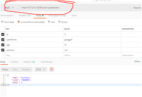Switch response view to Raw
Screen dimensions: 142x97
pyautogui.click(x=15, y=70)
